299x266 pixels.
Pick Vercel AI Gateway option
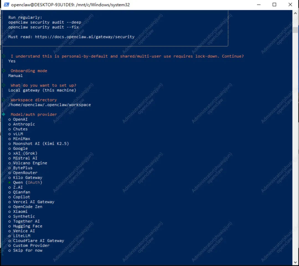(x=32, y=202)
